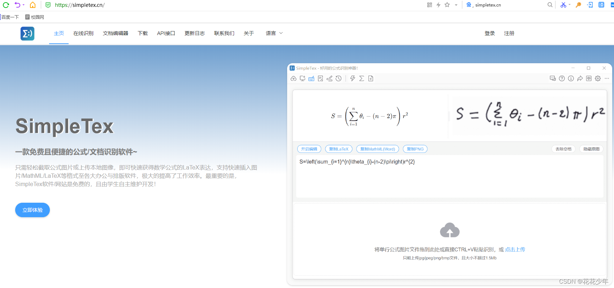The width and height of the screenshot is (614, 288).
Task: Click the large cloud upload icon in drop area
Action: (x=450, y=230)
